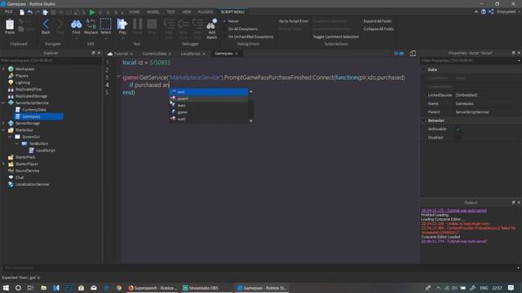Choose 'and' from autocomplete list
This screenshot has height=293, width=522.
click(209, 92)
